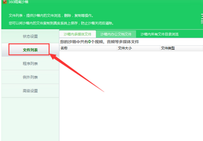Click the divider between 名称 and 文件大小 columns
The image size is (203, 141).
click(117, 48)
